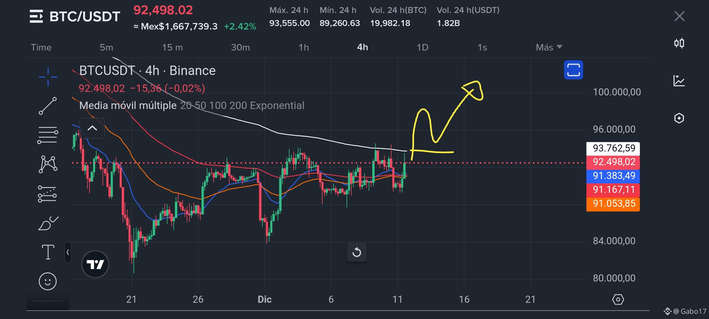Image resolution: width=709 pixels, height=319 pixels.
Task: Open the Media móvil múltiple indicator label
Action: click(128, 105)
